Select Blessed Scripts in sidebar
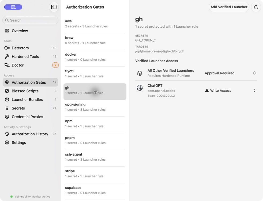263x201 pixels. (x=30, y=91)
